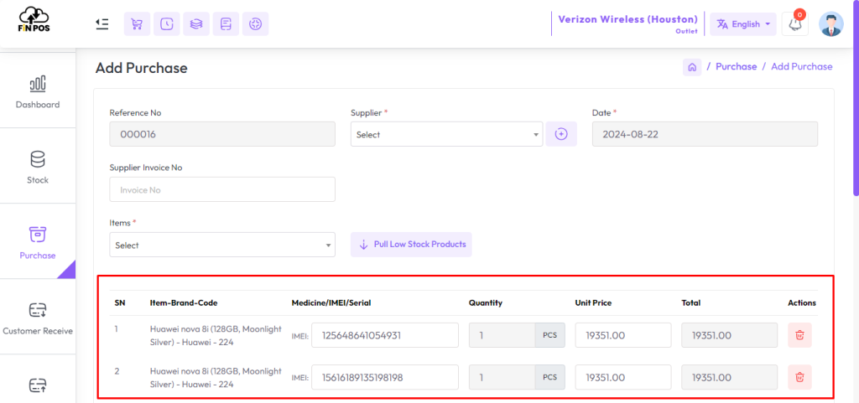Open Items select dropdown

click(x=221, y=245)
